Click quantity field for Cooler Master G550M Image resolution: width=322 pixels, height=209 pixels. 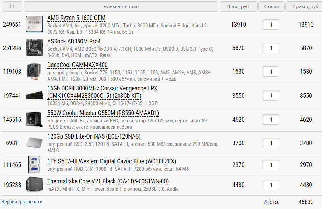click(271, 120)
